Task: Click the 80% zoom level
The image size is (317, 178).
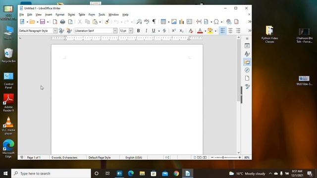Action: (247, 157)
